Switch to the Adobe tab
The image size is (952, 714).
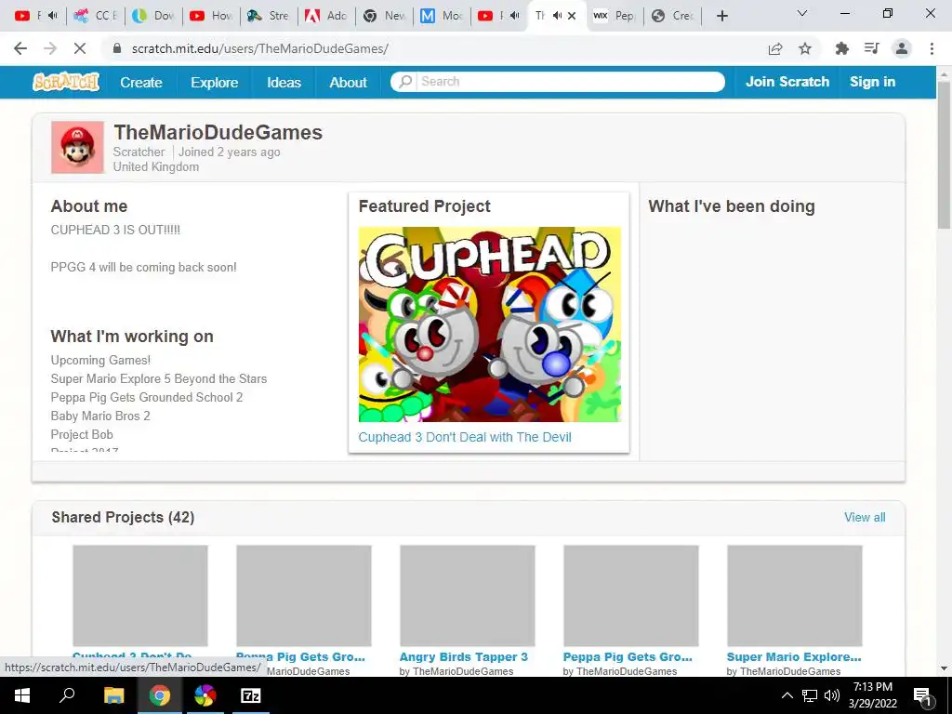[x=326, y=16]
